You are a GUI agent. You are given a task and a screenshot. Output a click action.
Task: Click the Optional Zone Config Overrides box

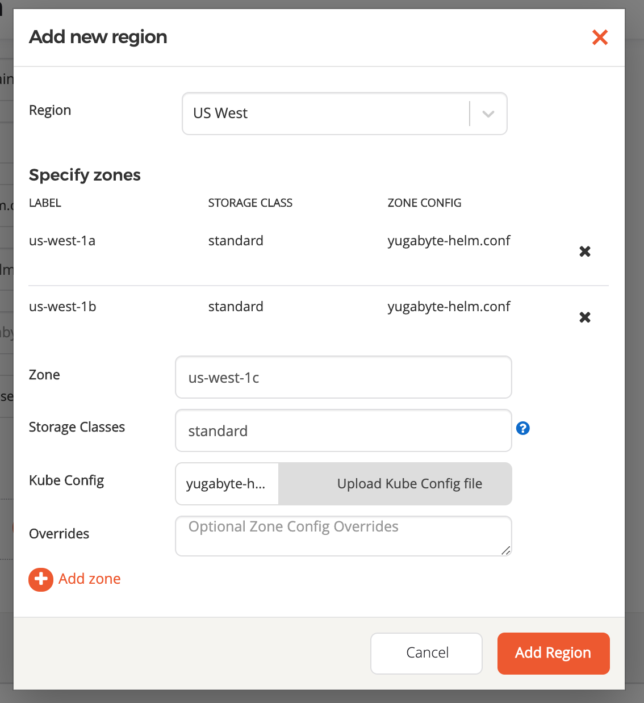pyautogui.click(x=343, y=535)
